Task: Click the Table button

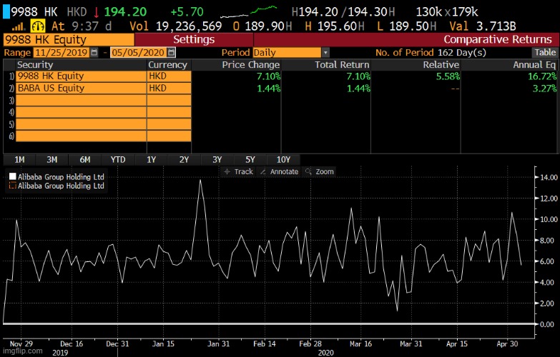Action: pos(544,53)
